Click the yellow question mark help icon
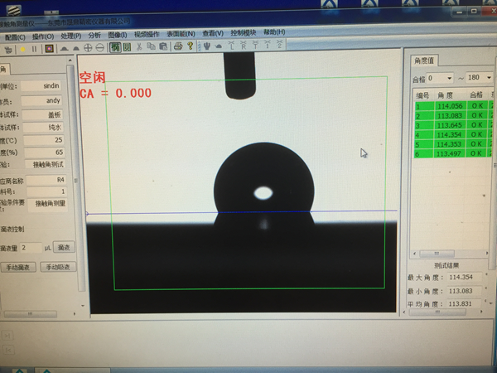The height and width of the screenshot is (373, 497). [190, 47]
